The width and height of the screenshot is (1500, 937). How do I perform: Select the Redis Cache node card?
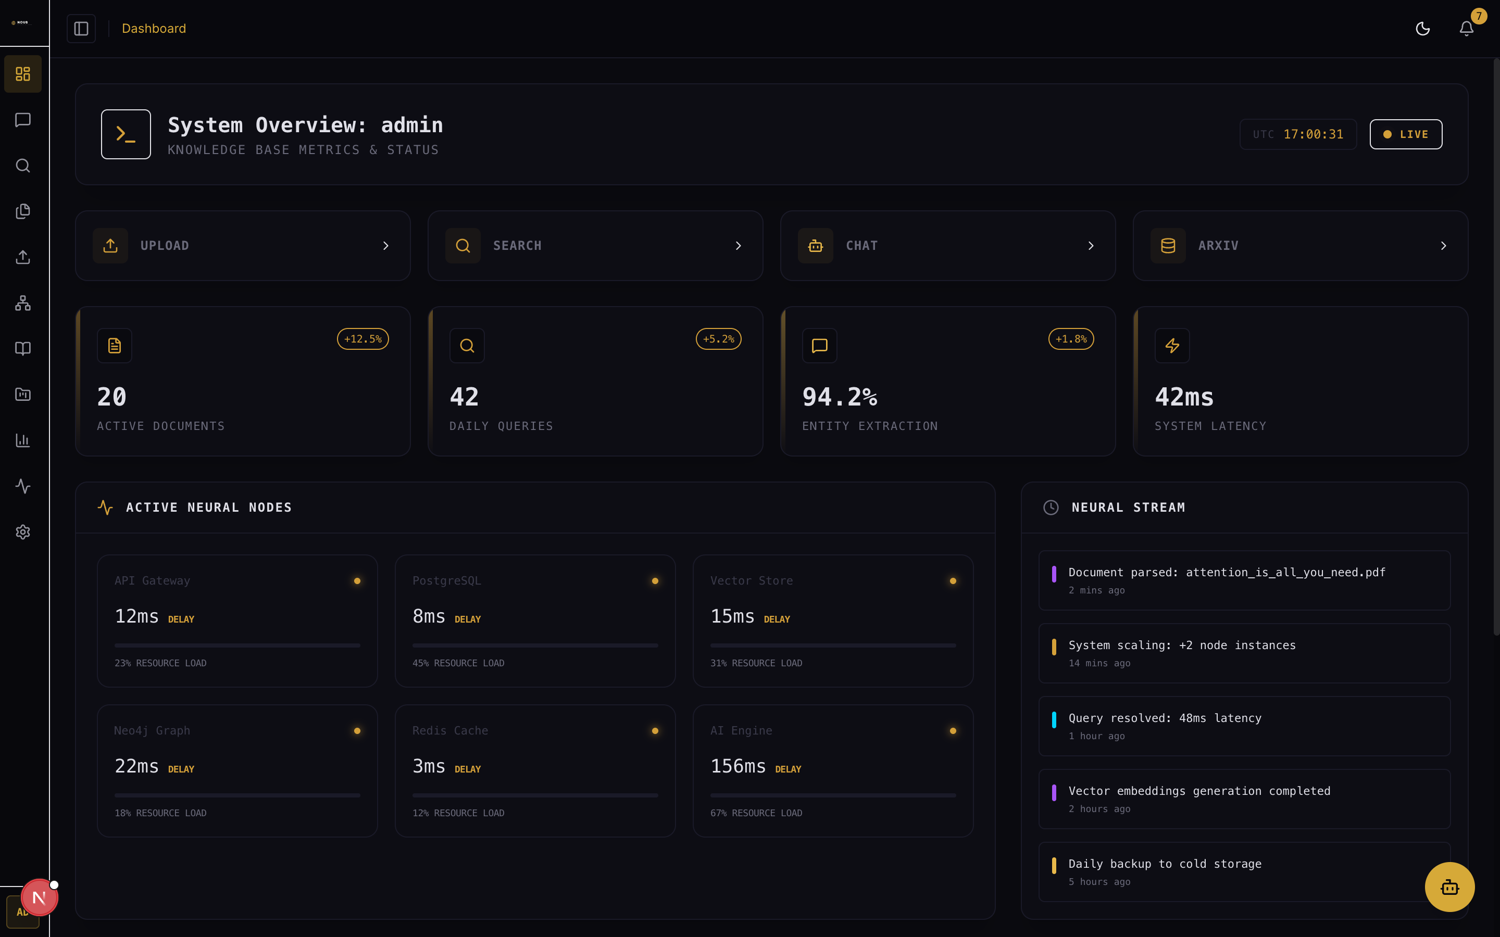point(535,771)
